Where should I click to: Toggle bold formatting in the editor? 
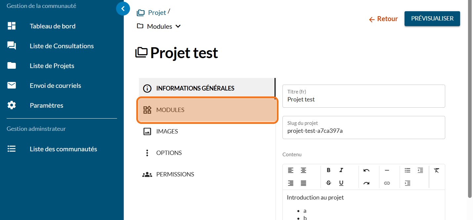click(x=328, y=170)
